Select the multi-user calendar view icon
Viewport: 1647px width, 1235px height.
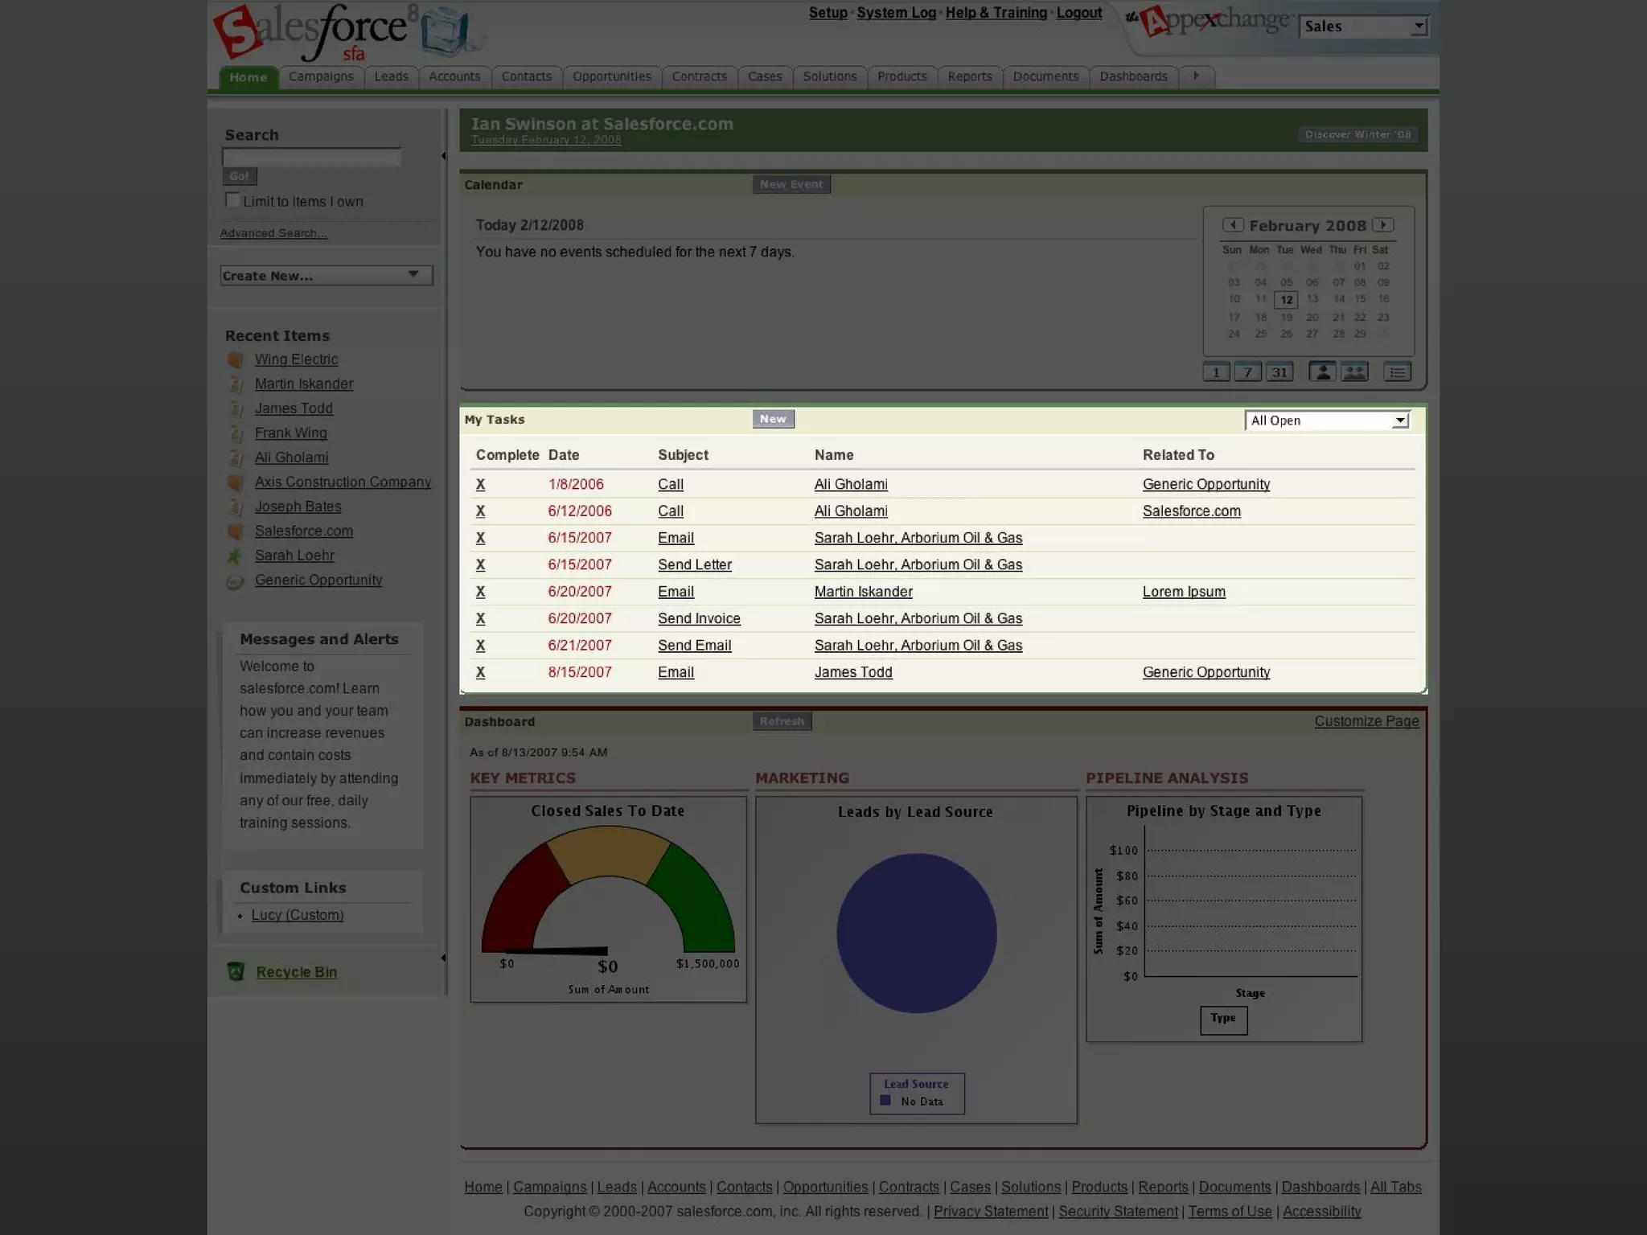click(1354, 372)
